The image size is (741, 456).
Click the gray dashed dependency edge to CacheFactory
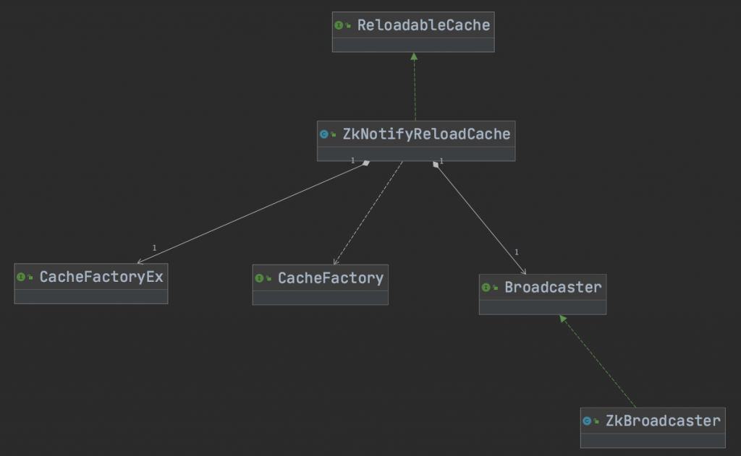coord(368,212)
